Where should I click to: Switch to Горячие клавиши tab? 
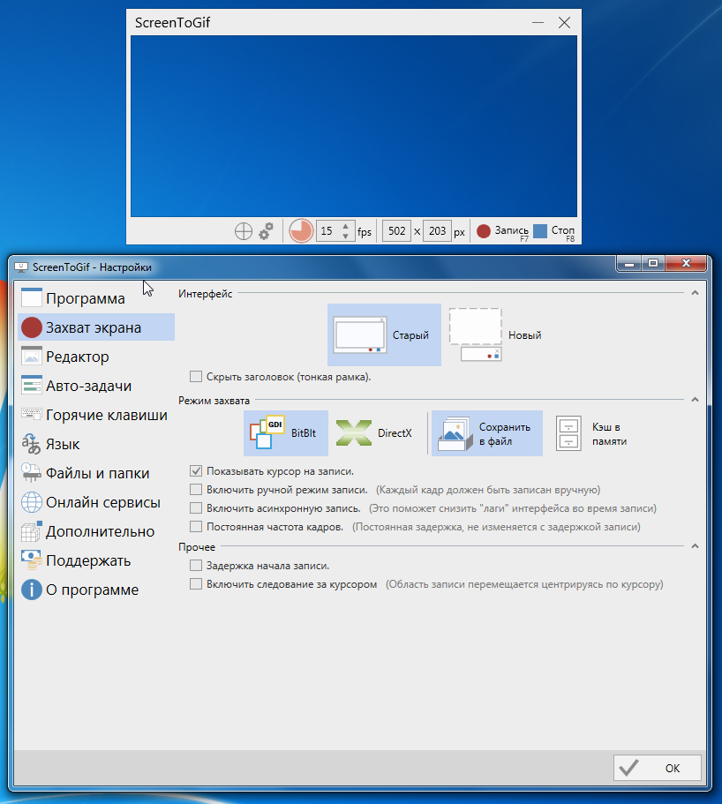pos(96,415)
